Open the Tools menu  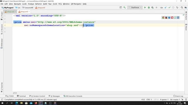coord(55,4)
